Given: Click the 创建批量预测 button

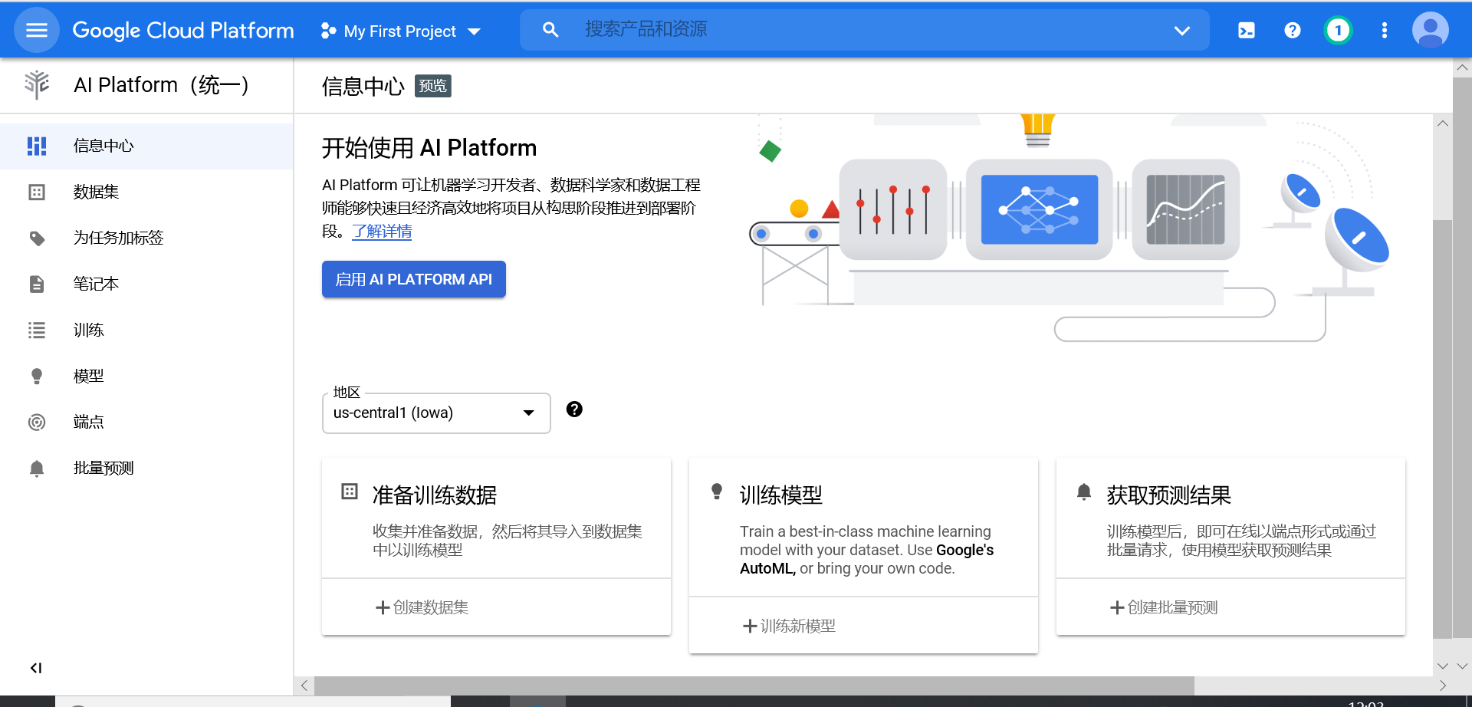Looking at the screenshot, I should pos(1165,607).
